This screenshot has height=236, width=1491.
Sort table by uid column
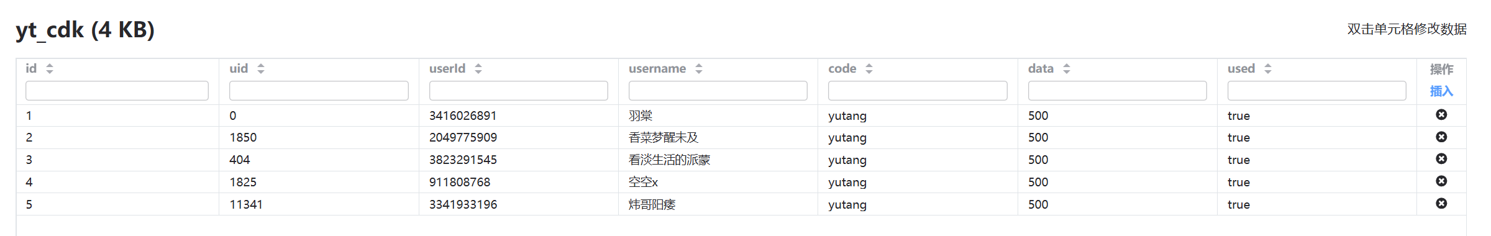pyautogui.click(x=261, y=69)
